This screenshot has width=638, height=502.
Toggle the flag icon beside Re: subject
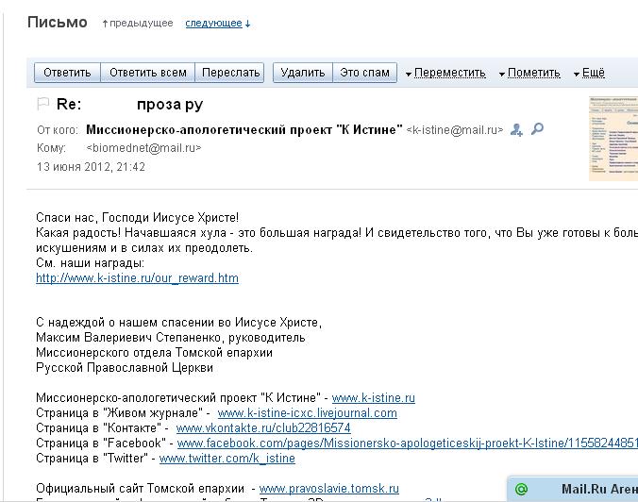[x=42, y=104]
